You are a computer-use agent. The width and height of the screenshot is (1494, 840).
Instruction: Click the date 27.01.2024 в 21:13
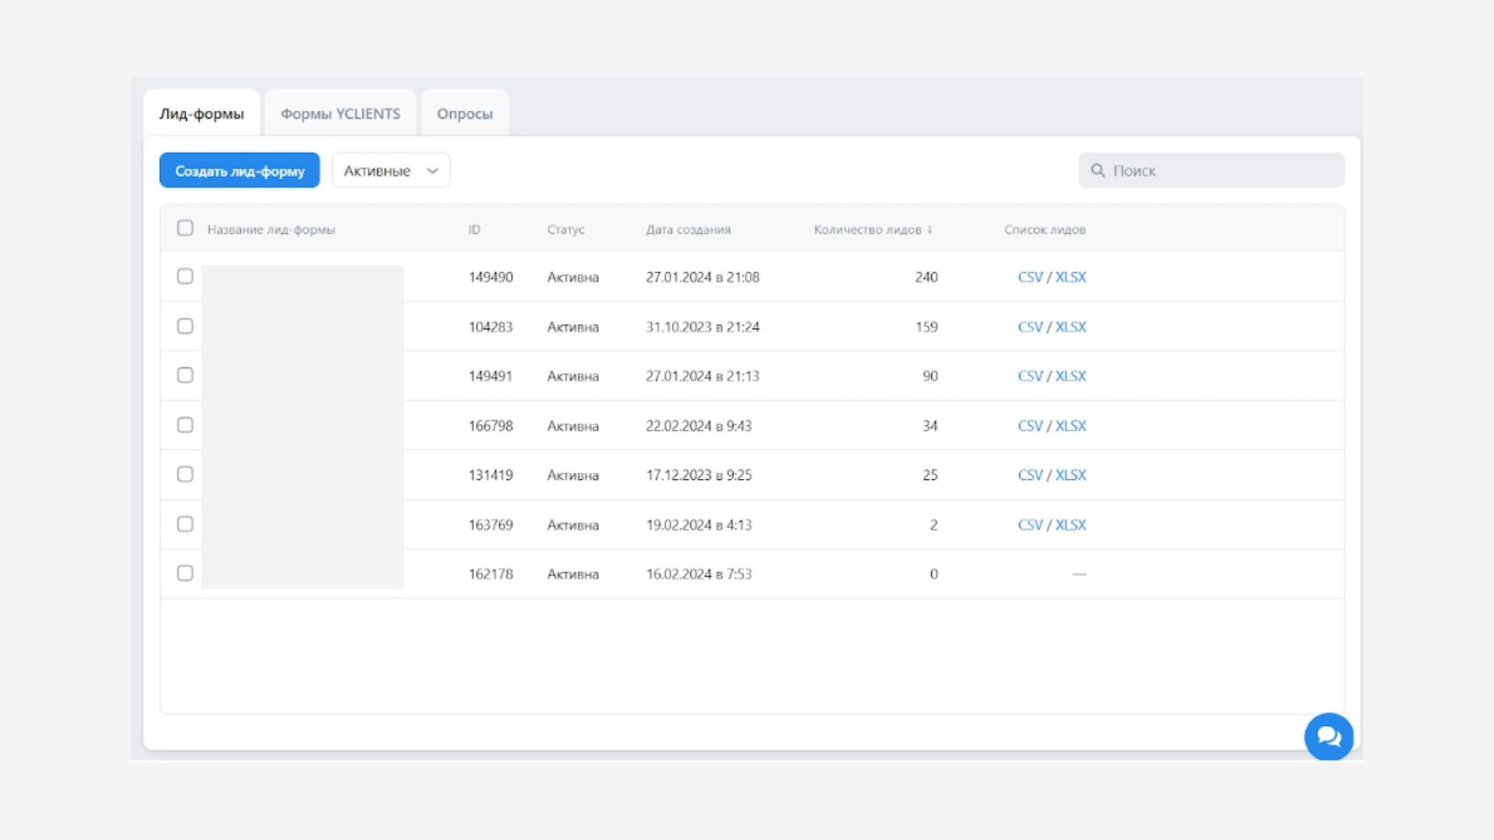click(x=703, y=376)
